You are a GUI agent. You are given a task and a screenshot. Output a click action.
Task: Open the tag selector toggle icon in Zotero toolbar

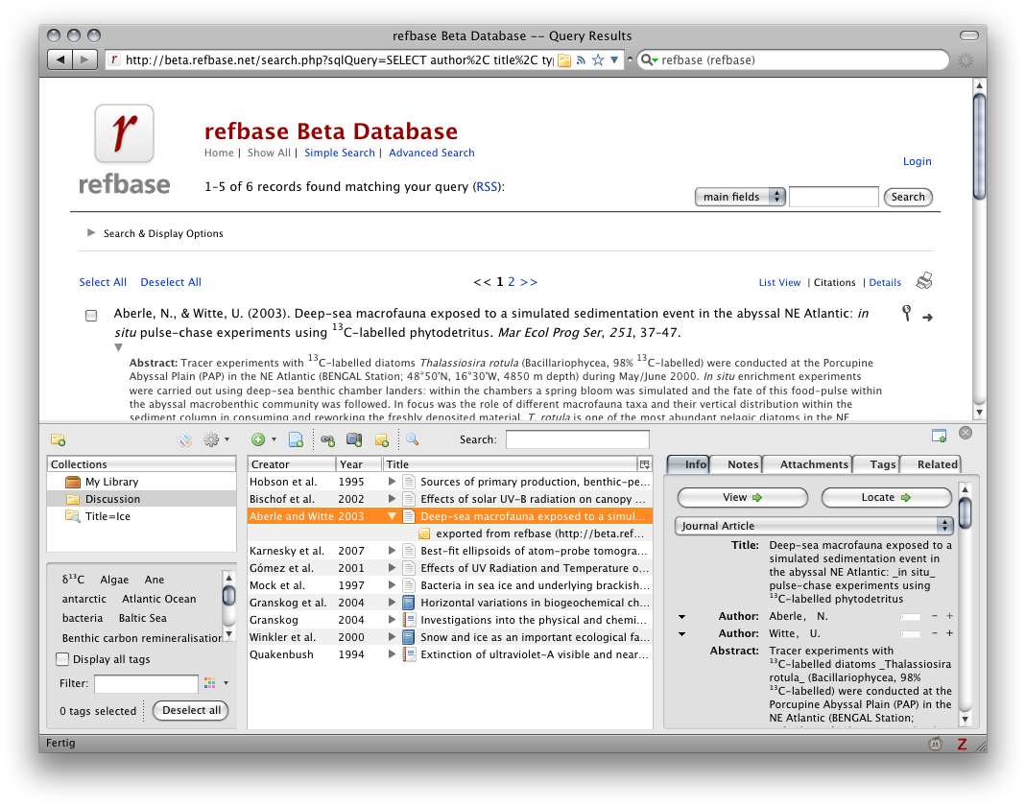point(184,439)
